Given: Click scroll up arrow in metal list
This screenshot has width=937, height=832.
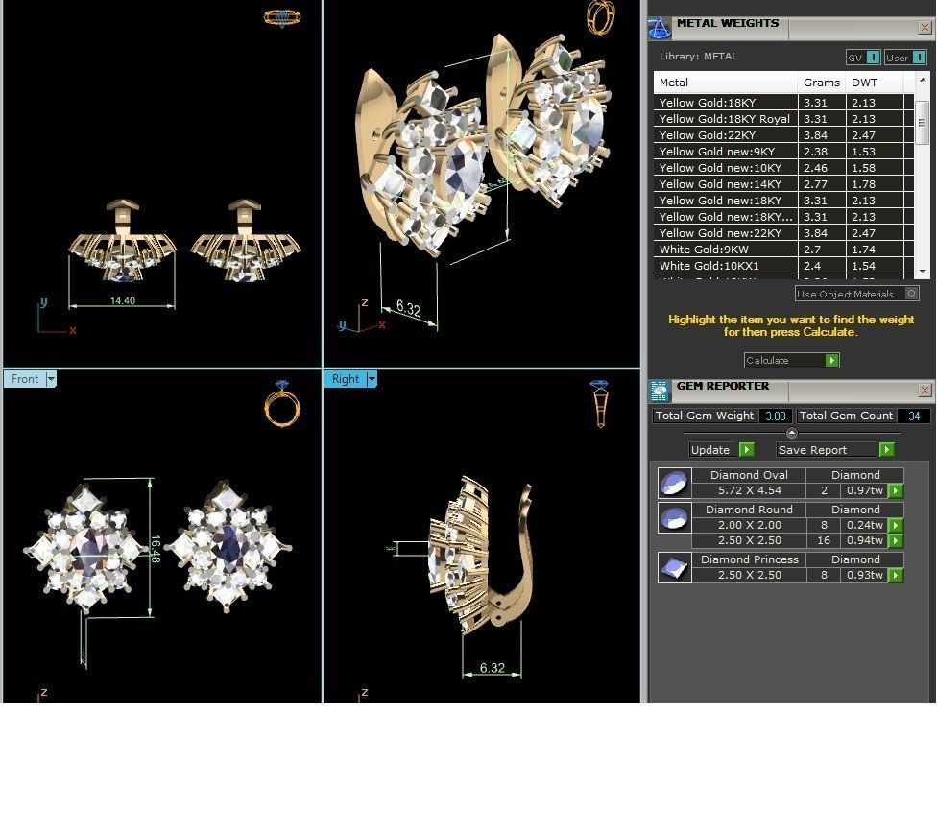Looking at the screenshot, I should click(922, 80).
